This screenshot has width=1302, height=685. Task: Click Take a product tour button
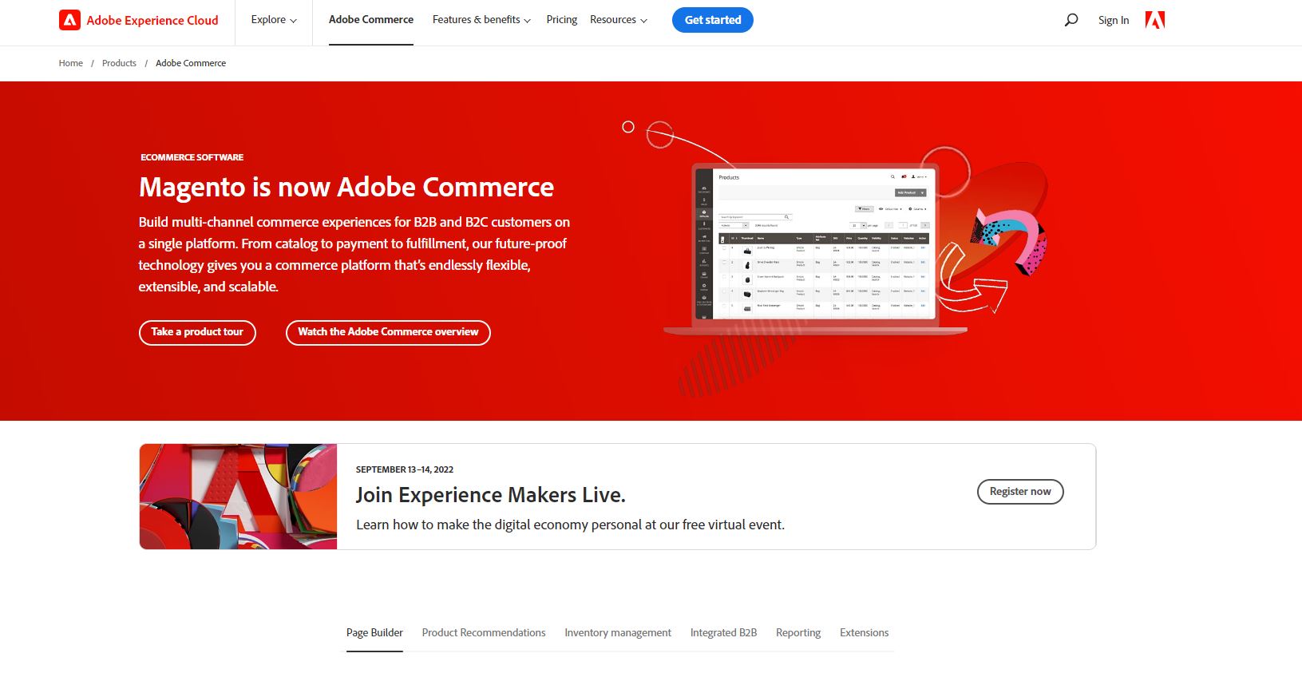(x=197, y=332)
